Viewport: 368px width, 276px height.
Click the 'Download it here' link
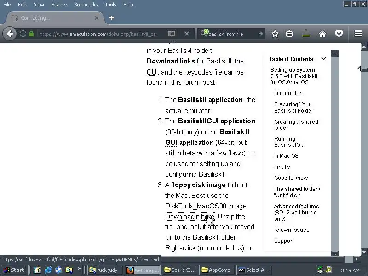(x=190, y=216)
